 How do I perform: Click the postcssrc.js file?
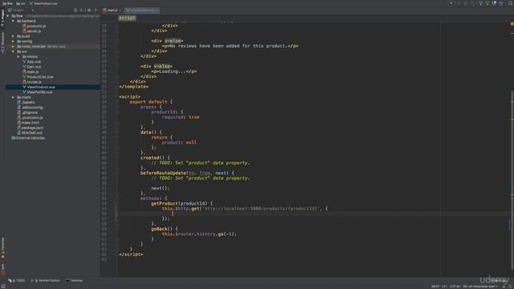tap(30, 118)
